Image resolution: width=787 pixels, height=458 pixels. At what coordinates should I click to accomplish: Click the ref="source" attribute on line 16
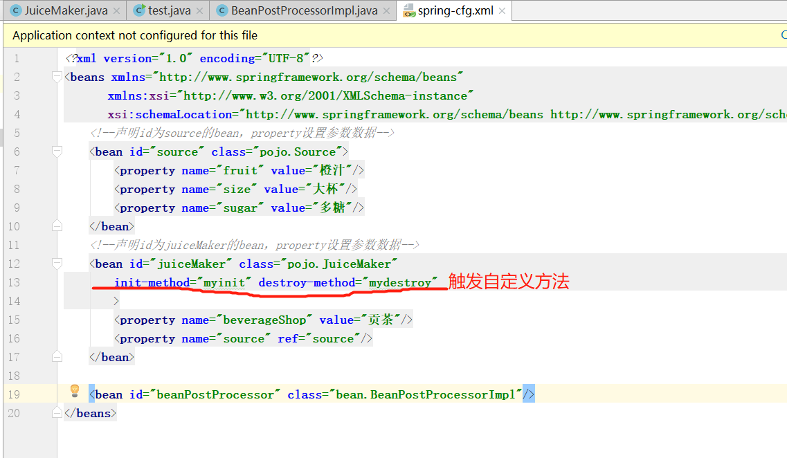pos(319,338)
